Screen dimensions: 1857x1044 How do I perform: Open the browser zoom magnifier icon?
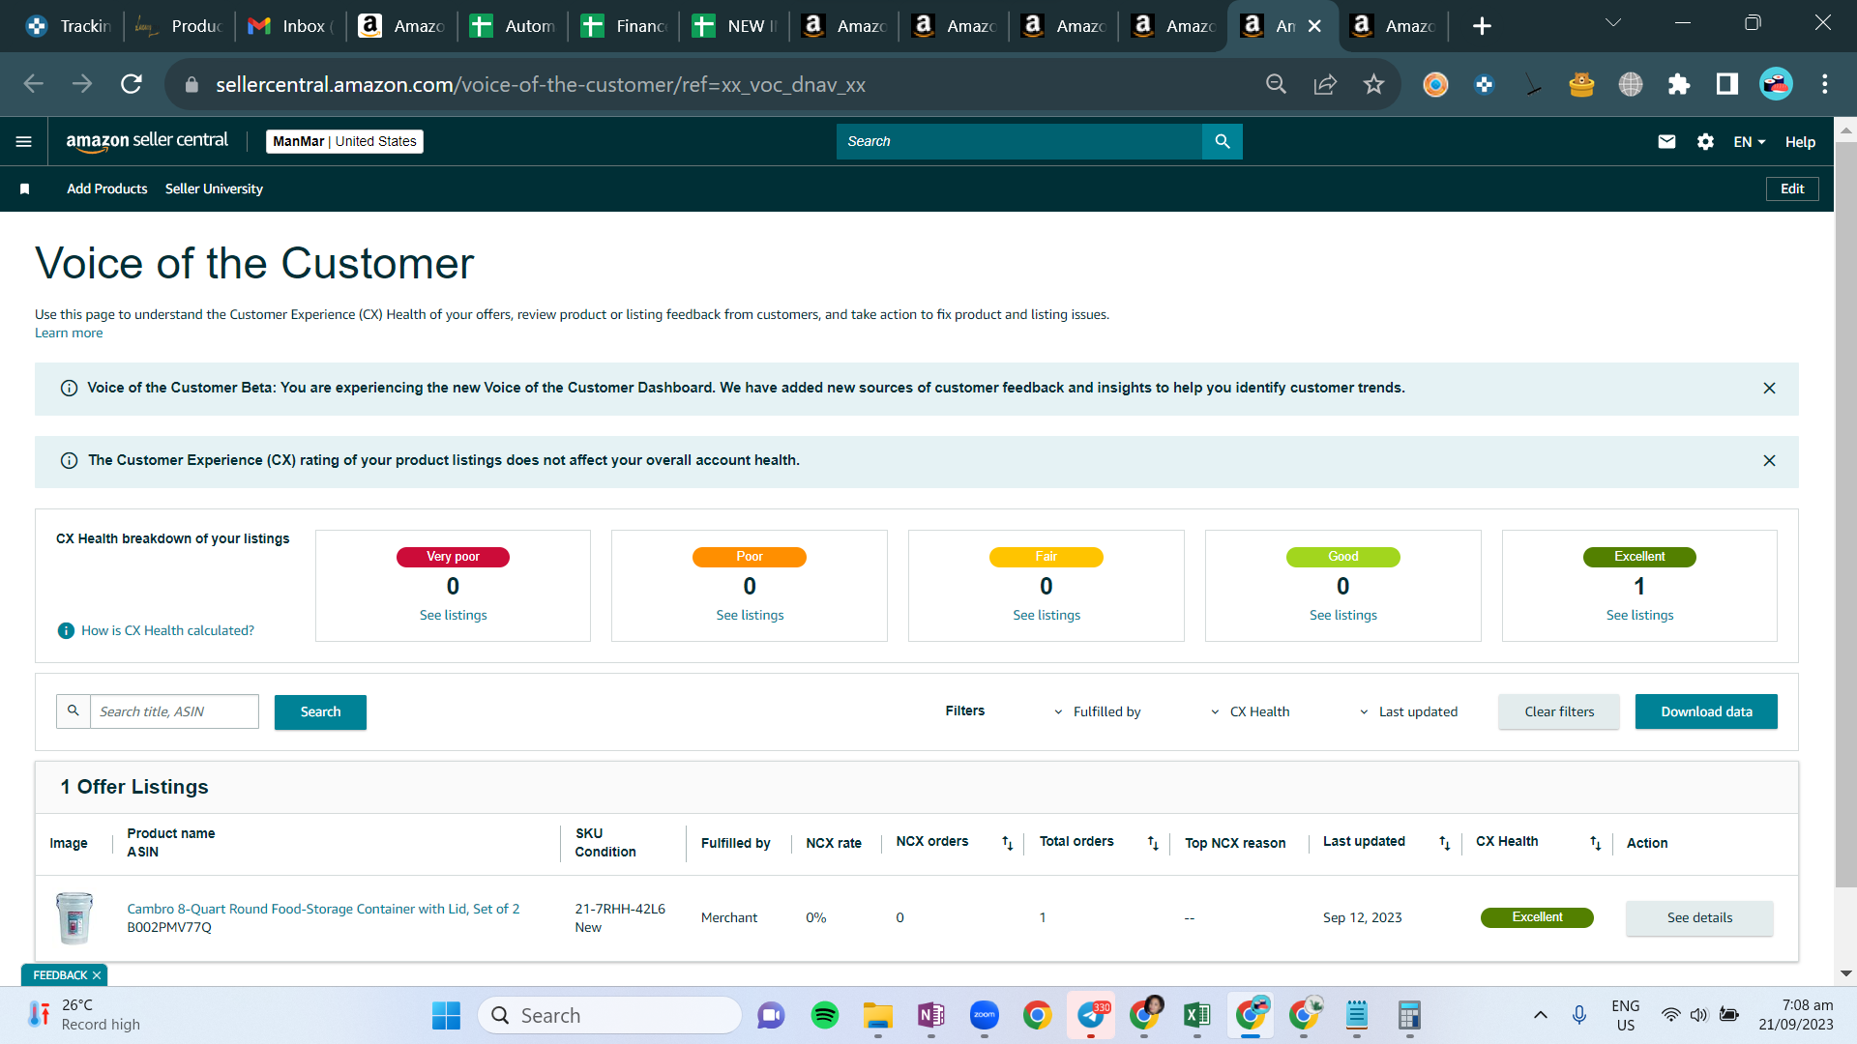1276,84
